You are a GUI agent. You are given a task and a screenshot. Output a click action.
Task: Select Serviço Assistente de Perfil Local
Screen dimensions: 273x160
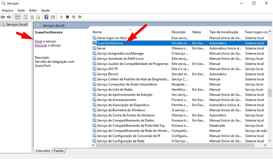(180, 59)
